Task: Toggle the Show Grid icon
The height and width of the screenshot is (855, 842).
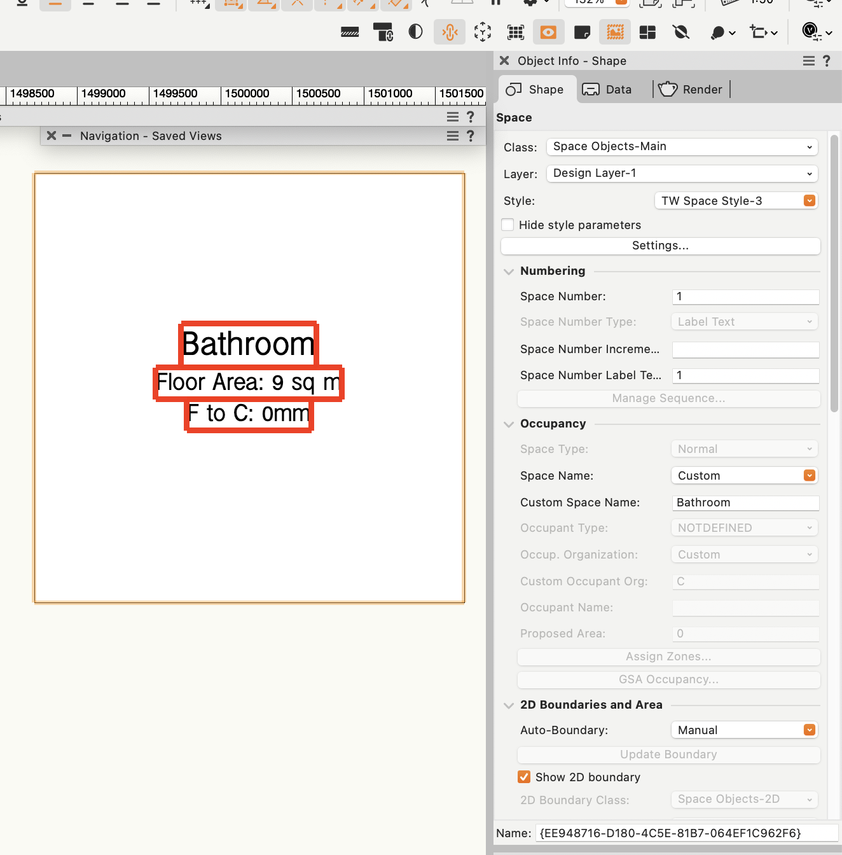Action: [x=515, y=32]
